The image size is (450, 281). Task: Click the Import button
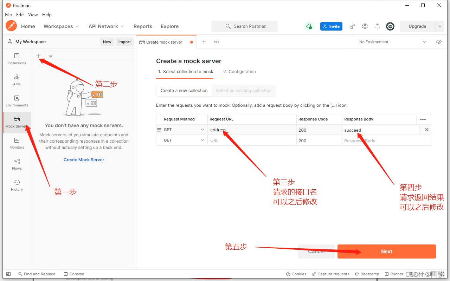(124, 42)
